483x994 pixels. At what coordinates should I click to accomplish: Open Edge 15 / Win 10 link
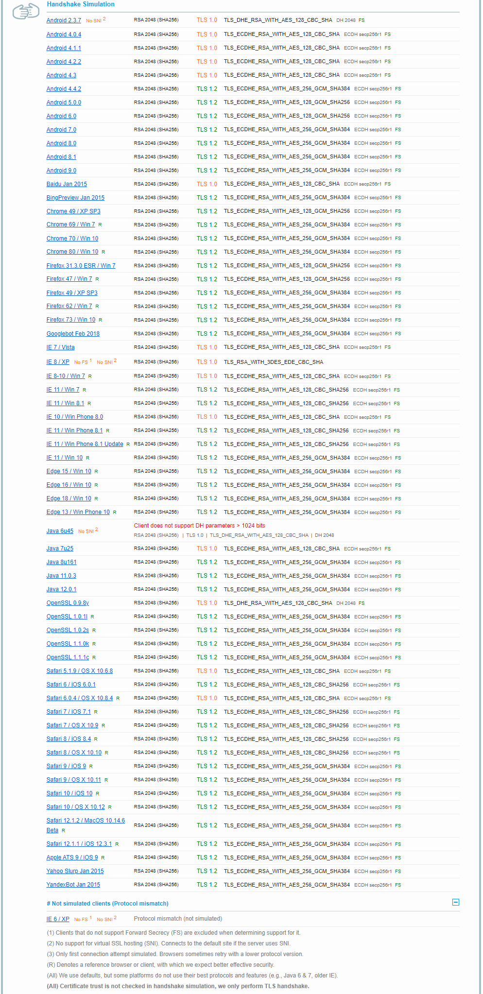pyautogui.click(x=69, y=471)
